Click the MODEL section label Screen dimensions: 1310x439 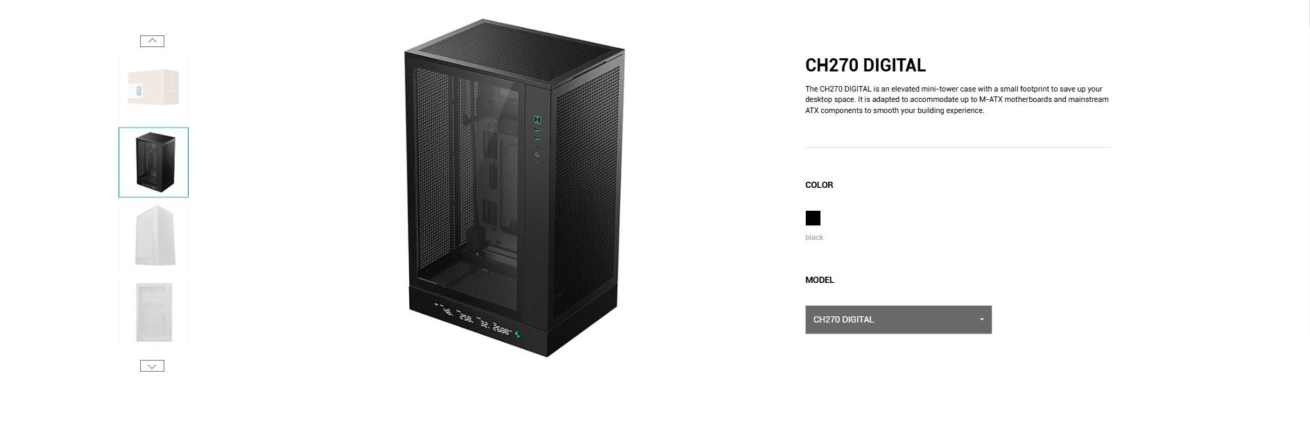point(820,280)
